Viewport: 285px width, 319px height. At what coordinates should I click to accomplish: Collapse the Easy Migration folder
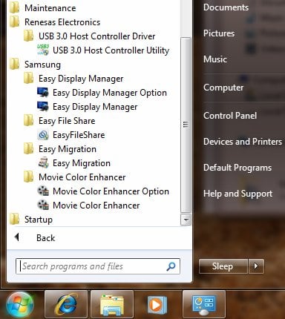(x=94, y=149)
